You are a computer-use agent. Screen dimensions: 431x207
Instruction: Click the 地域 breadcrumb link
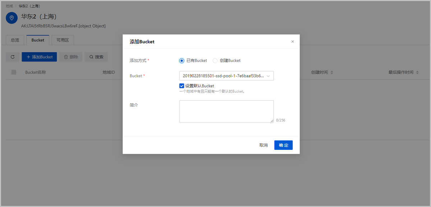point(9,6)
